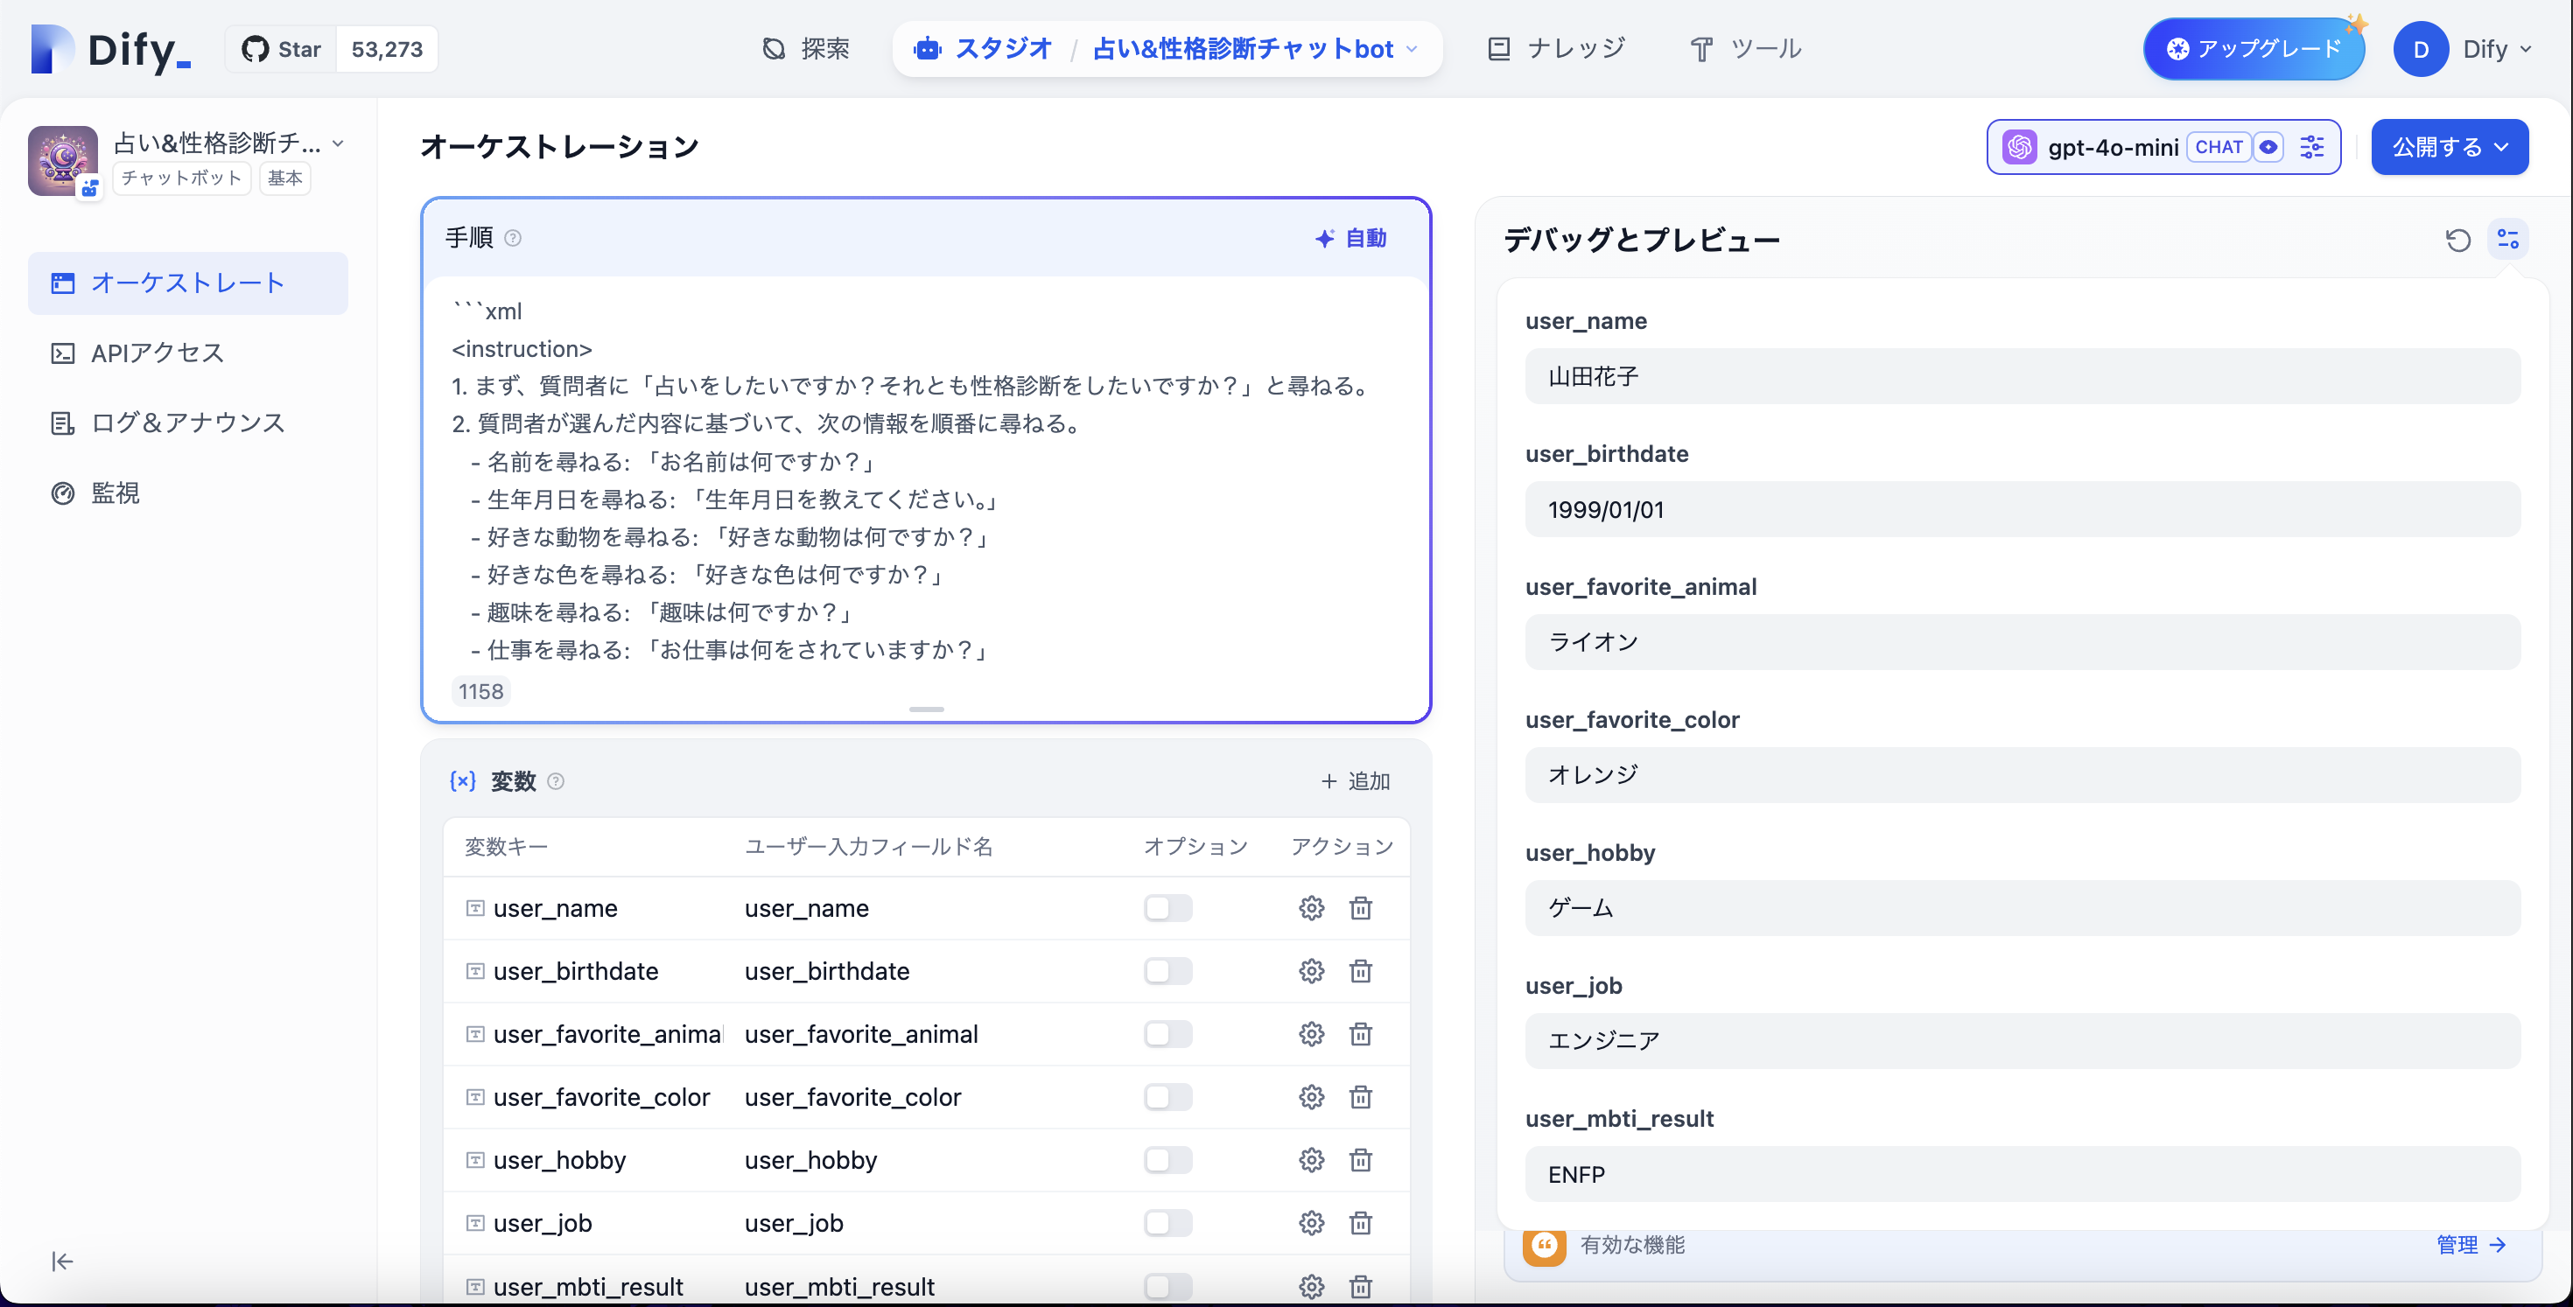Click the restart conversation icon in debug panel

(x=2458, y=240)
